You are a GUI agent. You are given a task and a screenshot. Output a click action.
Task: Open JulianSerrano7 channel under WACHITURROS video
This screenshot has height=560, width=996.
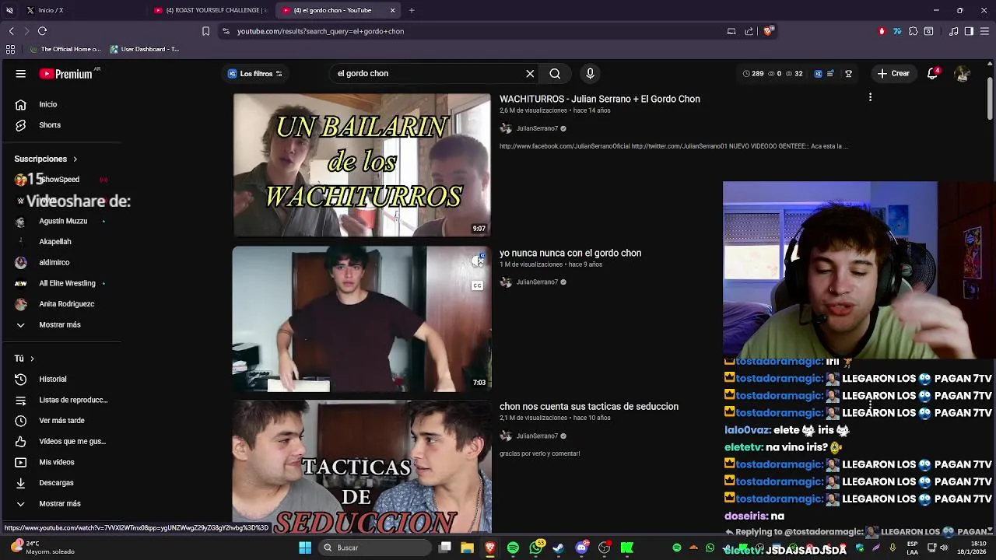[x=537, y=128]
